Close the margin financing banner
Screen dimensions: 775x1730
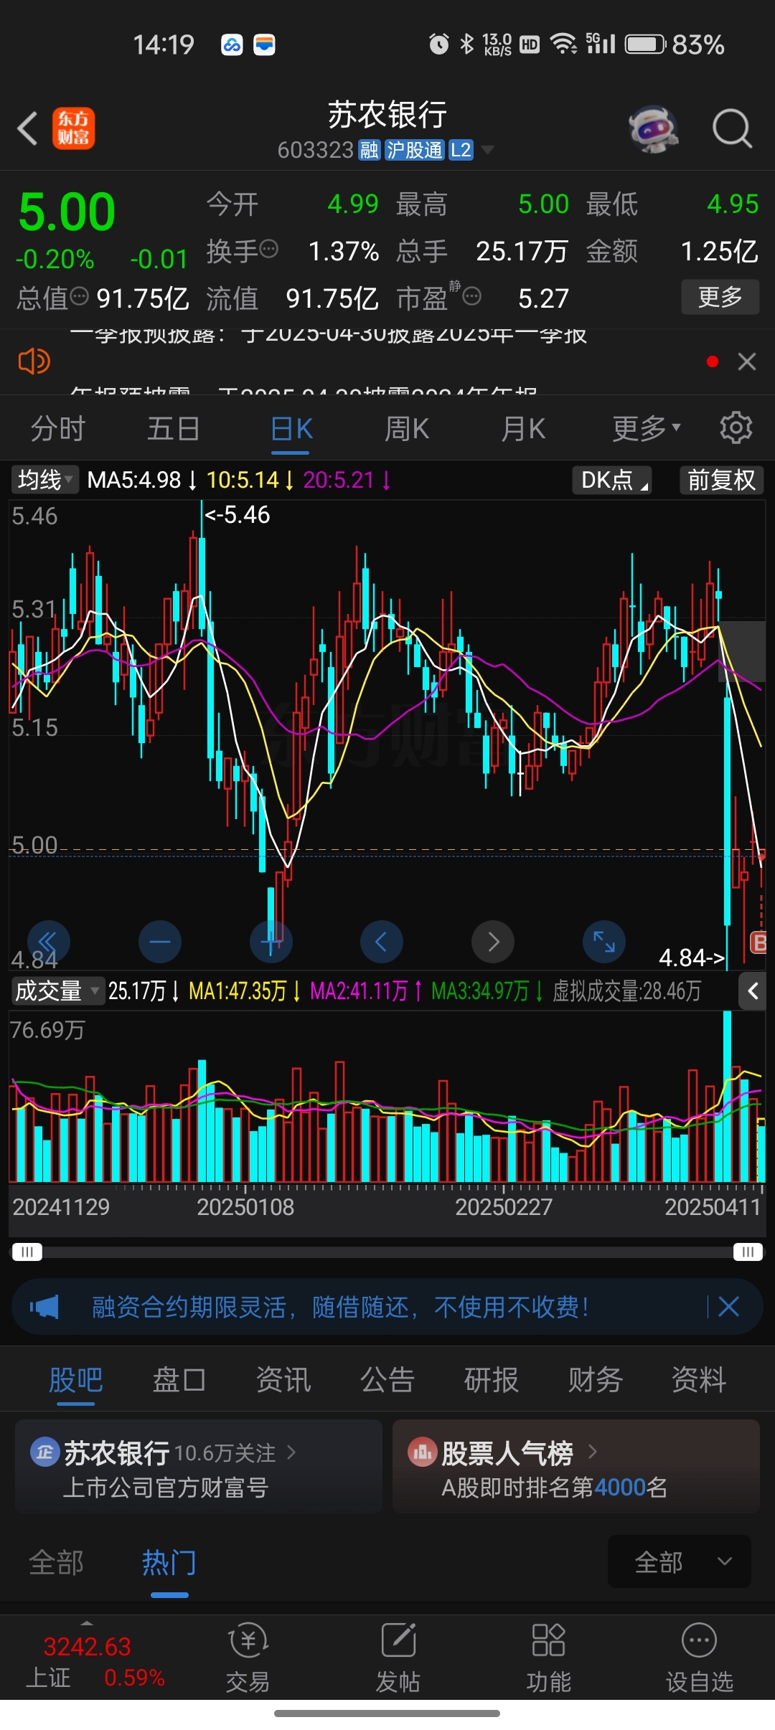pyautogui.click(x=728, y=1307)
